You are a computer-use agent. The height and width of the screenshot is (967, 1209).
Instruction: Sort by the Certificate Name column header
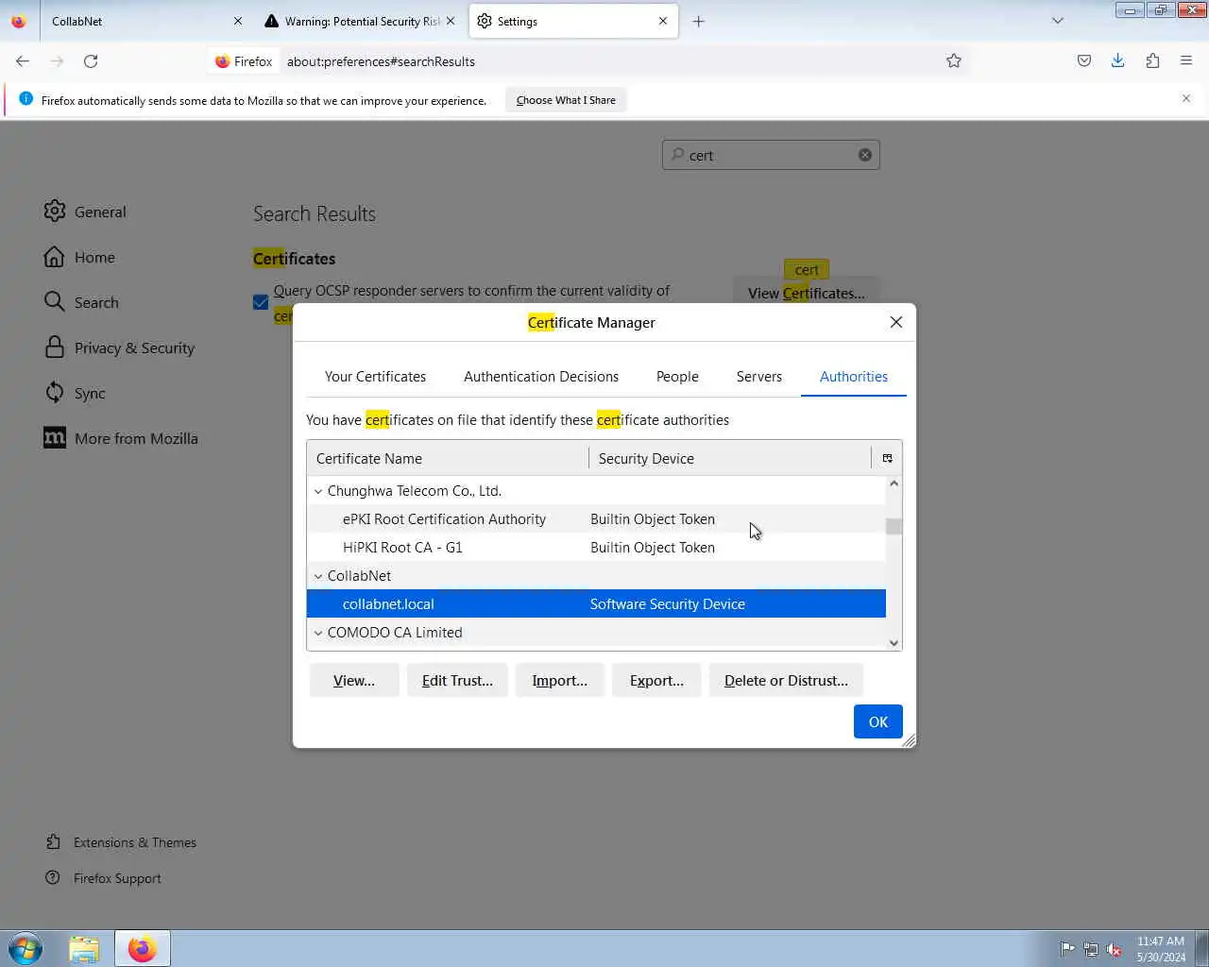pos(448,458)
